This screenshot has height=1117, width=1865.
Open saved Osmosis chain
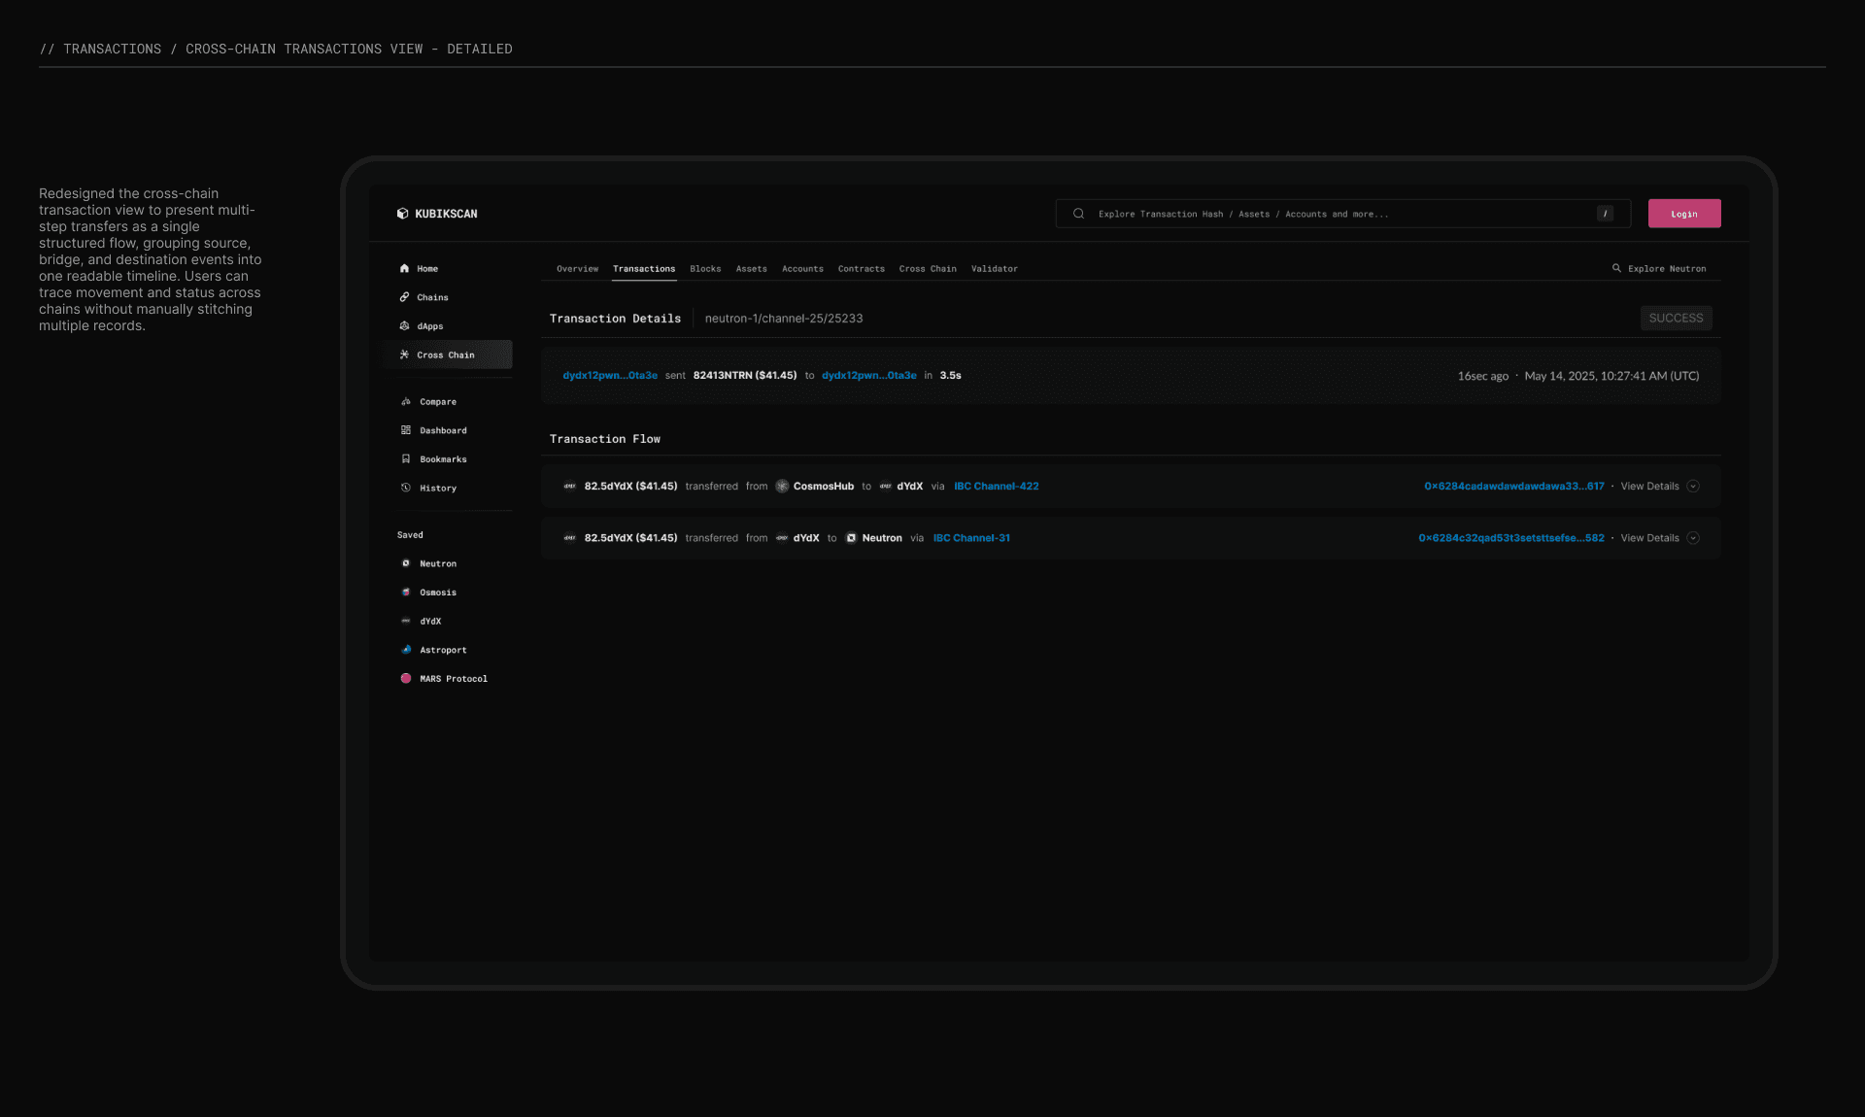click(437, 592)
